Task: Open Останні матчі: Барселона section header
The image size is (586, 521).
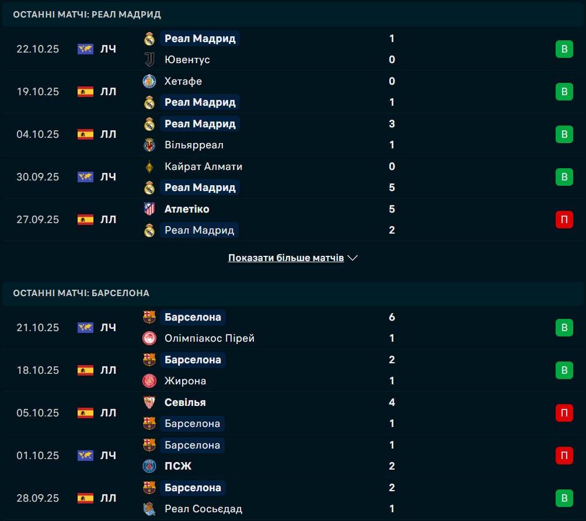Action: [x=81, y=293]
